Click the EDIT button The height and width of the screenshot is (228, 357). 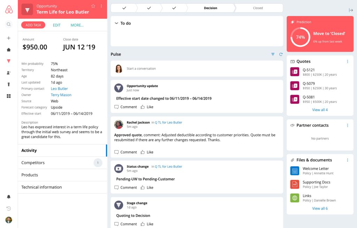(x=57, y=25)
